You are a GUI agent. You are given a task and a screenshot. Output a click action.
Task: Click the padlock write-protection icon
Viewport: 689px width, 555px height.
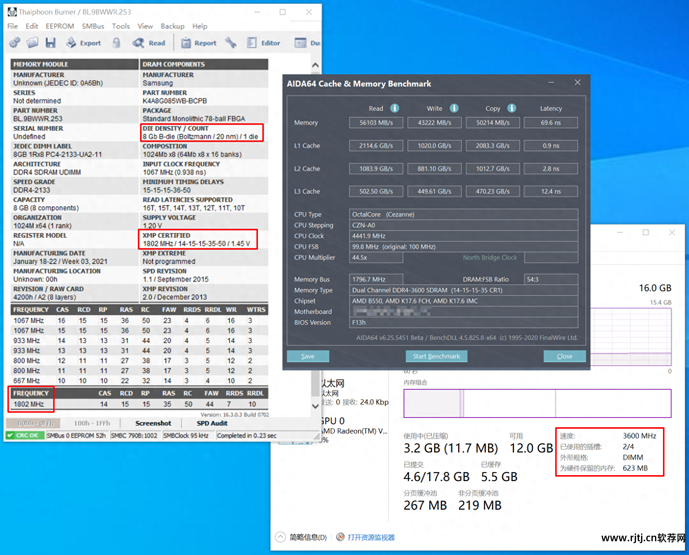tap(116, 43)
